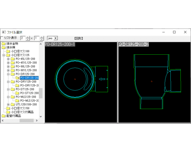
Task: Click the UTL125X100-200 folder icon
Action: pos(13,104)
